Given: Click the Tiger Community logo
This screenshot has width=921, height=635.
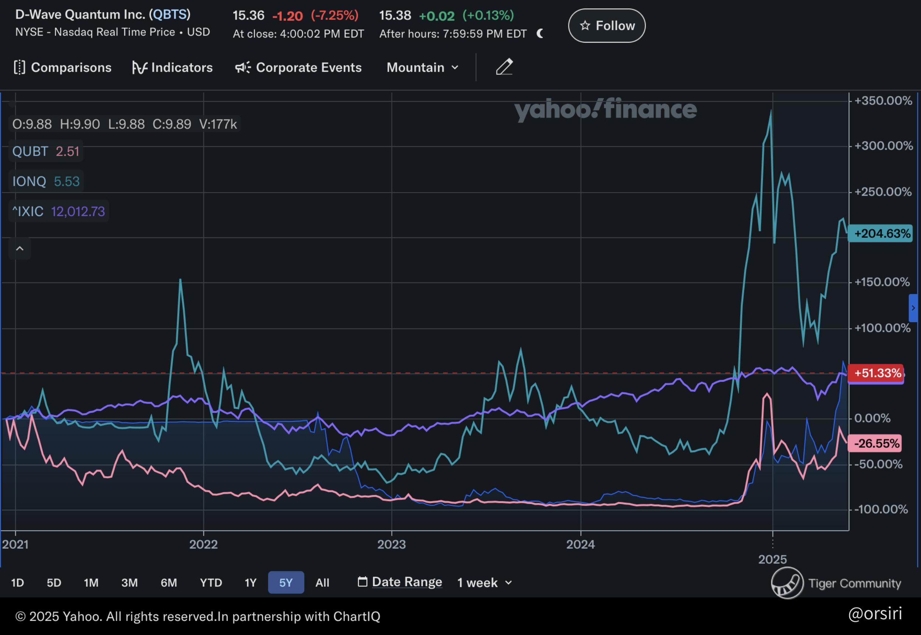Looking at the screenshot, I should point(787,583).
